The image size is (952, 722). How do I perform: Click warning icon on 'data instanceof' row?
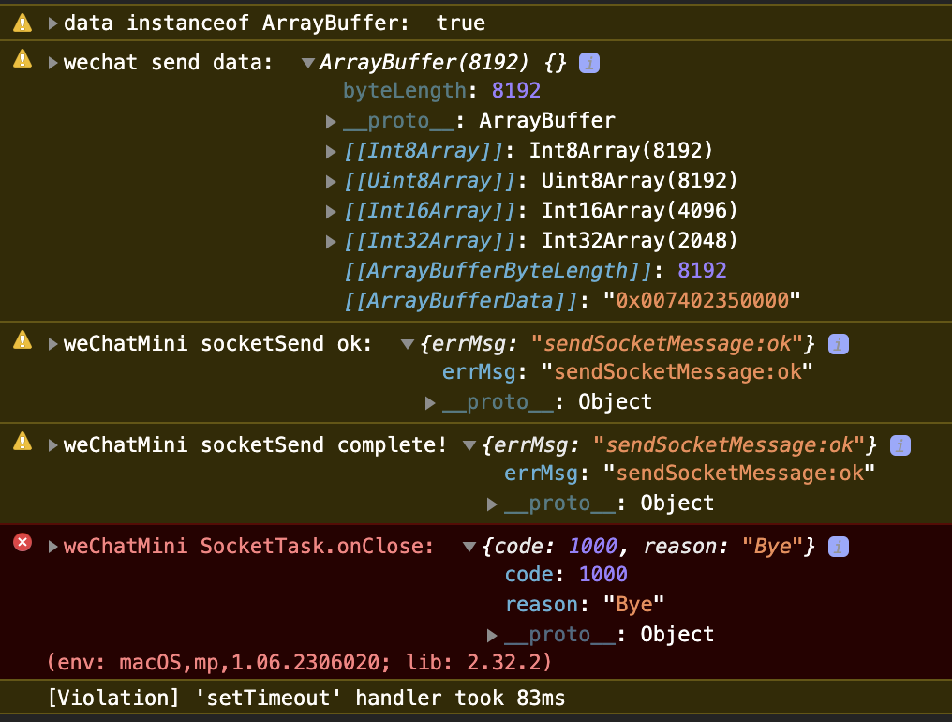(x=22, y=23)
